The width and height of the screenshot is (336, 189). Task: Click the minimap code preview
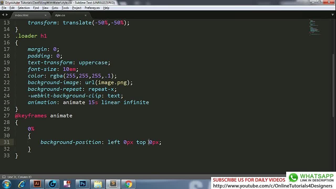(x=315, y=27)
